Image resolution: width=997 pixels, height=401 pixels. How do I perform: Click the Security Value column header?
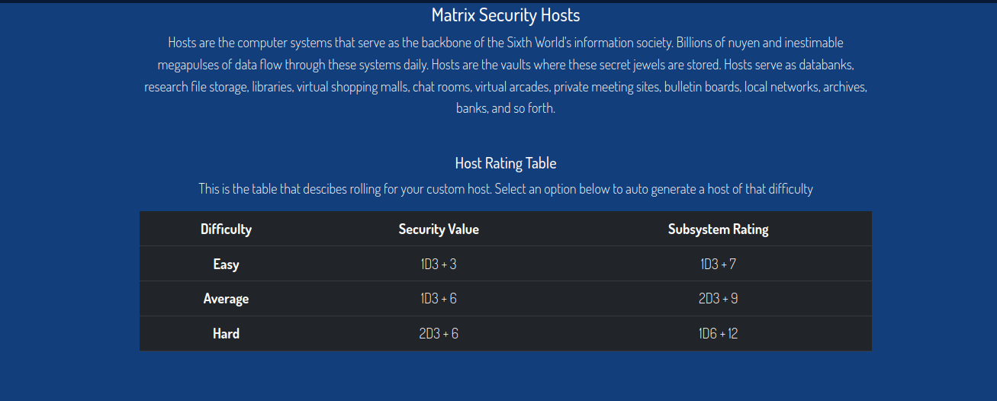[439, 229]
